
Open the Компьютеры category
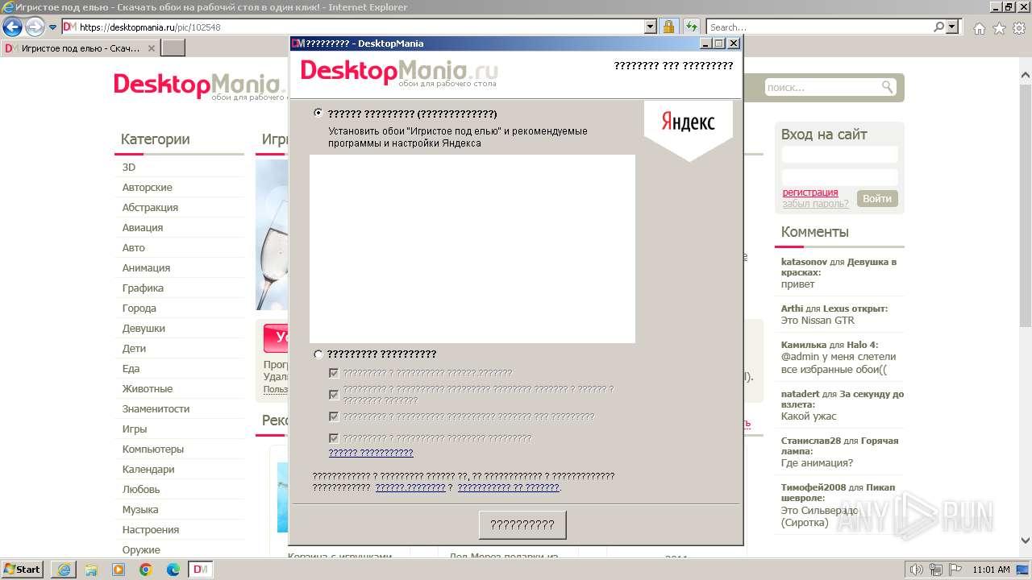click(x=153, y=449)
